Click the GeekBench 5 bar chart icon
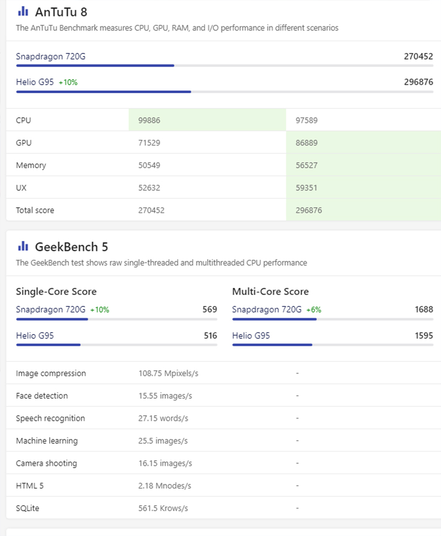Image resolution: width=441 pixels, height=536 pixels. point(23,246)
